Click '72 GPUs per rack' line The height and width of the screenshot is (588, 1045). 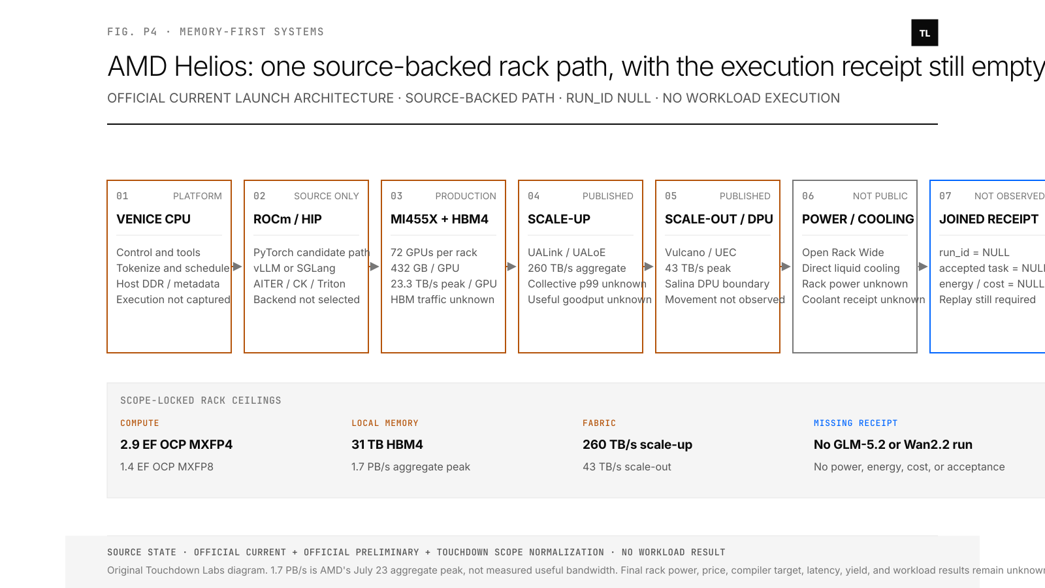click(434, 252)
